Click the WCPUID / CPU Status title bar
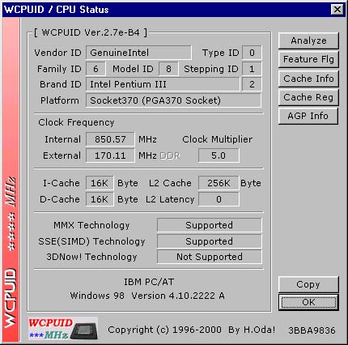This screenshot has width=348, height=345. coord(166,10)
